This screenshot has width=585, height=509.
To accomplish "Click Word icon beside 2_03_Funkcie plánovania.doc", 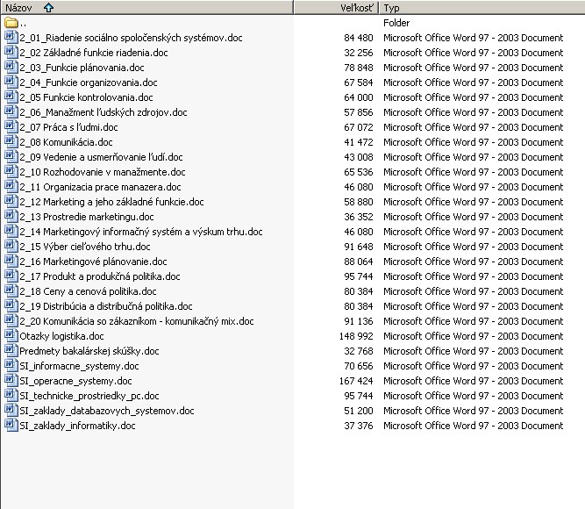I will (x=11, y=68).
